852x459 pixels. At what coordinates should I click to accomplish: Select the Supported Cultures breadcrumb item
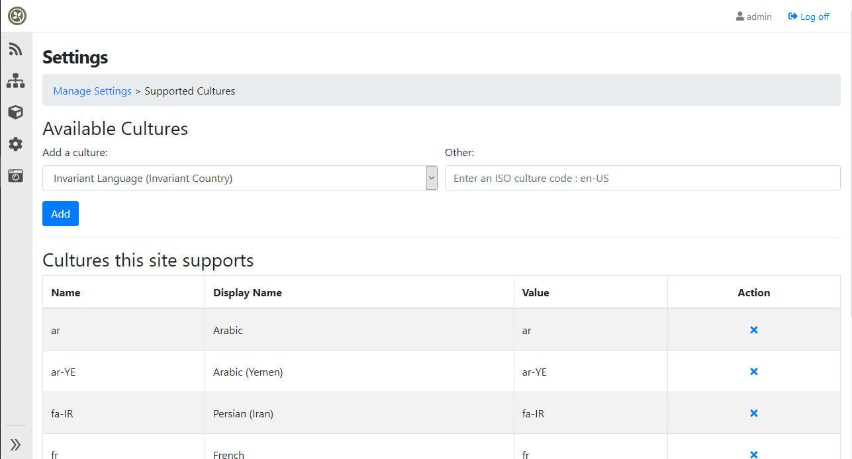(189, 91)
